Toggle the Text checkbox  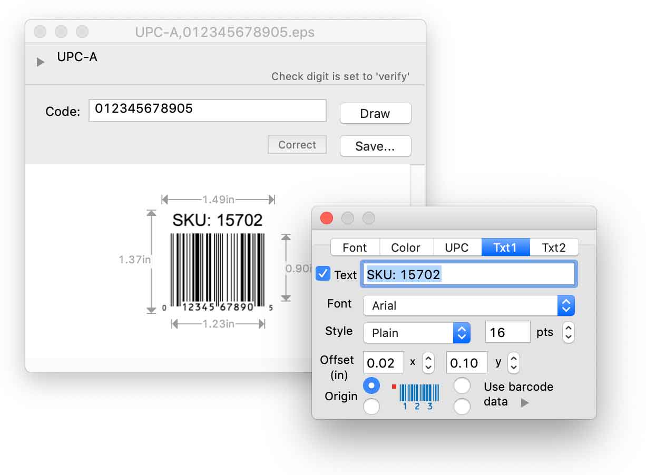322,274
